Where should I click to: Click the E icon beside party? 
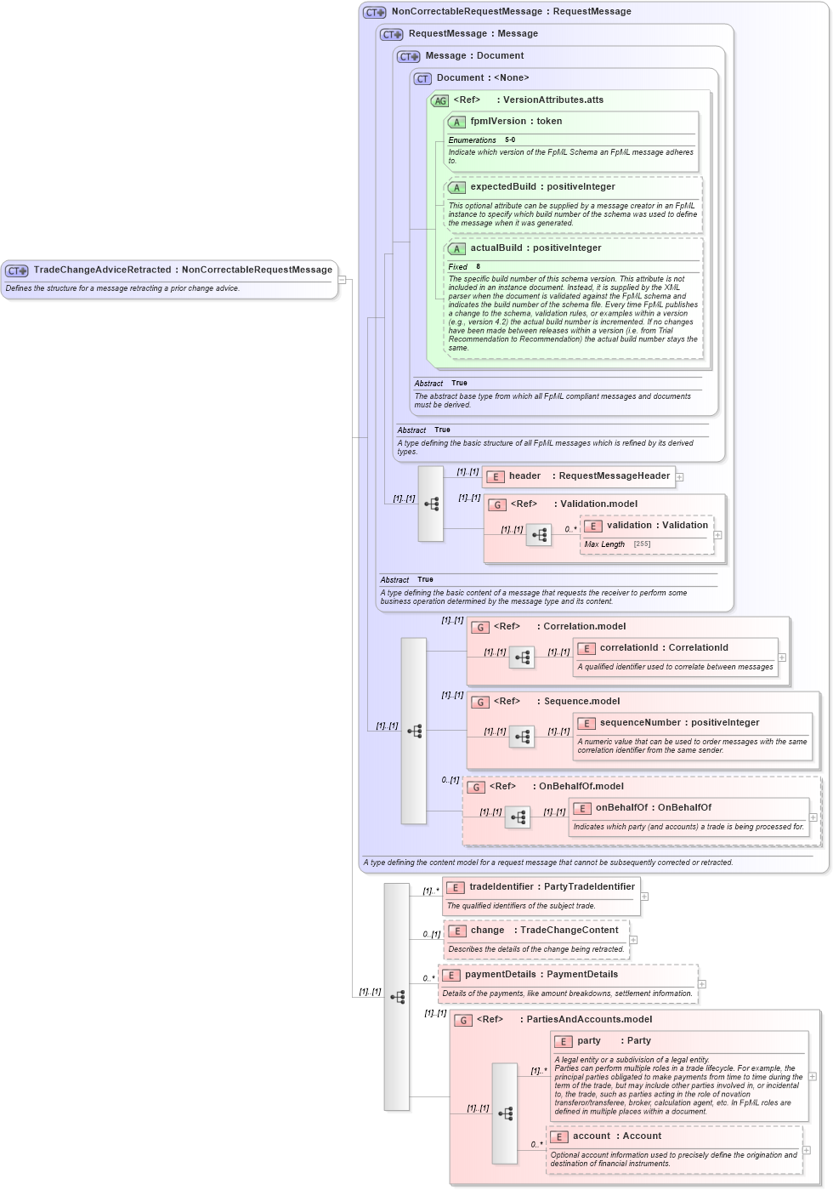564,1042
